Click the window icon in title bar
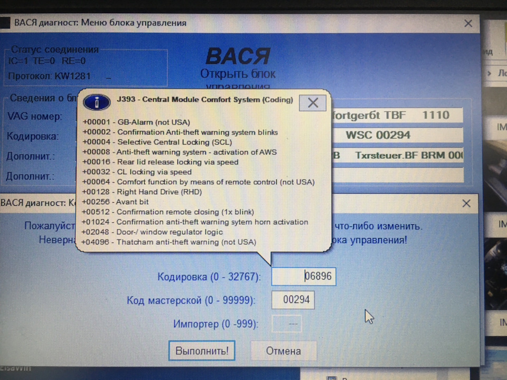Image resolution: width=507 pixels, height=380 pixels. (x=5, y=23)
